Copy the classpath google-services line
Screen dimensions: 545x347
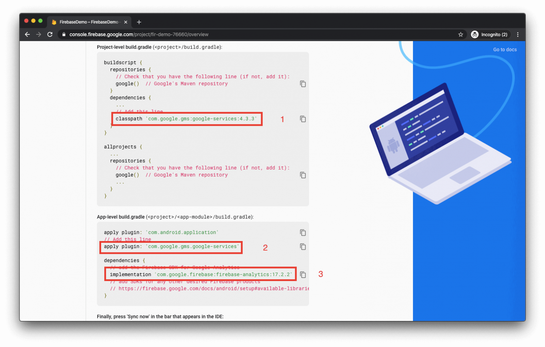pyautogui.click(x=303, y=119)
